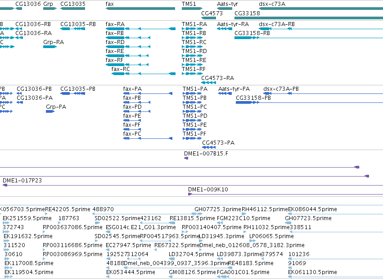Select transcript label CG13036-RA
The height and width of the screenshot is (279, 383).
tap(33, 33)
